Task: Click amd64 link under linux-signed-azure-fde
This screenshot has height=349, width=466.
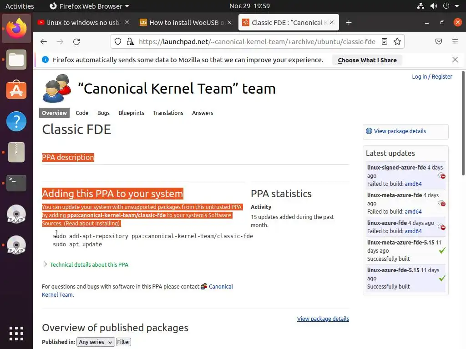Action: click(x=413, y=184)
